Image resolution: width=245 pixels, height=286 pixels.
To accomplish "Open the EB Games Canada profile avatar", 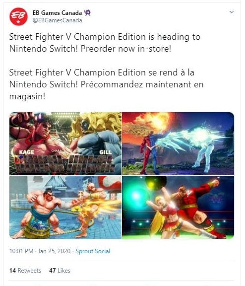I will tap(18, 16).
